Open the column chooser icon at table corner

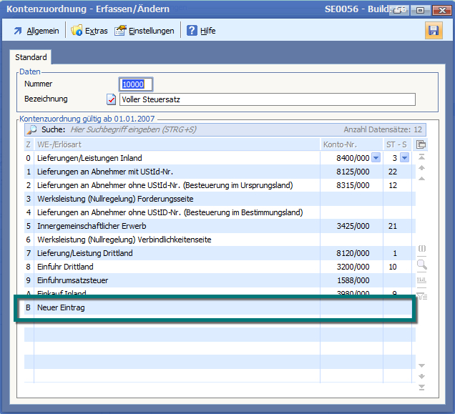coord(421,144)
